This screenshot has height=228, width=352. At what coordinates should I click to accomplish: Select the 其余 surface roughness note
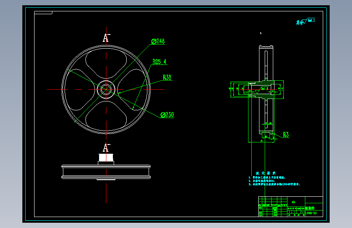(x=305, y=22)
